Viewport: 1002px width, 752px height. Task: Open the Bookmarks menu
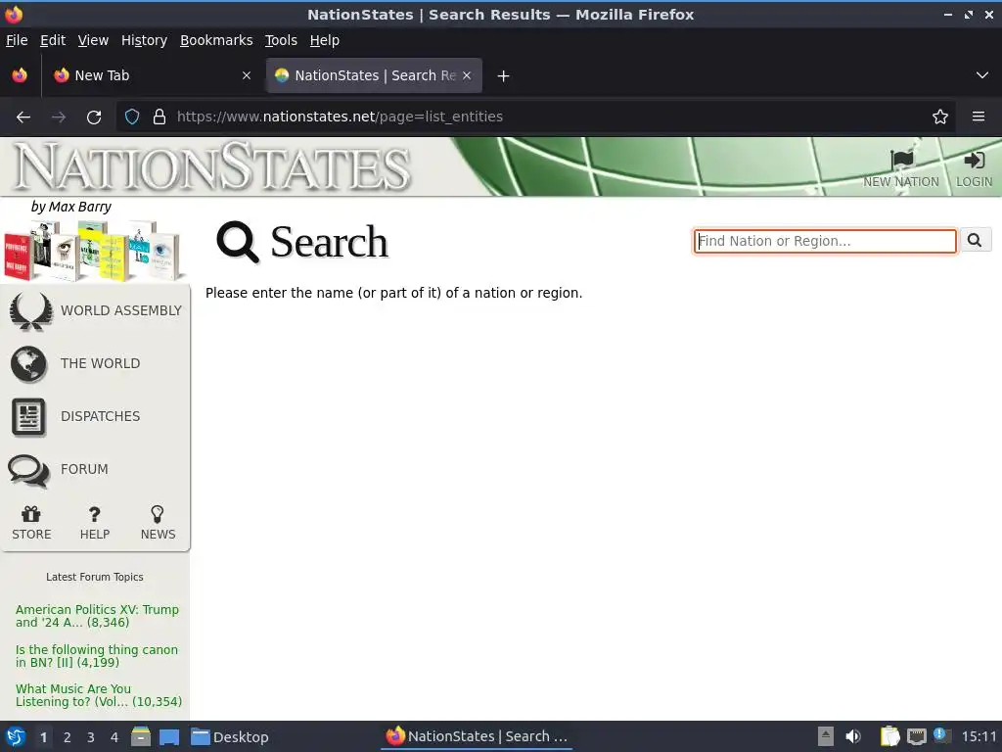click(216, 40)
